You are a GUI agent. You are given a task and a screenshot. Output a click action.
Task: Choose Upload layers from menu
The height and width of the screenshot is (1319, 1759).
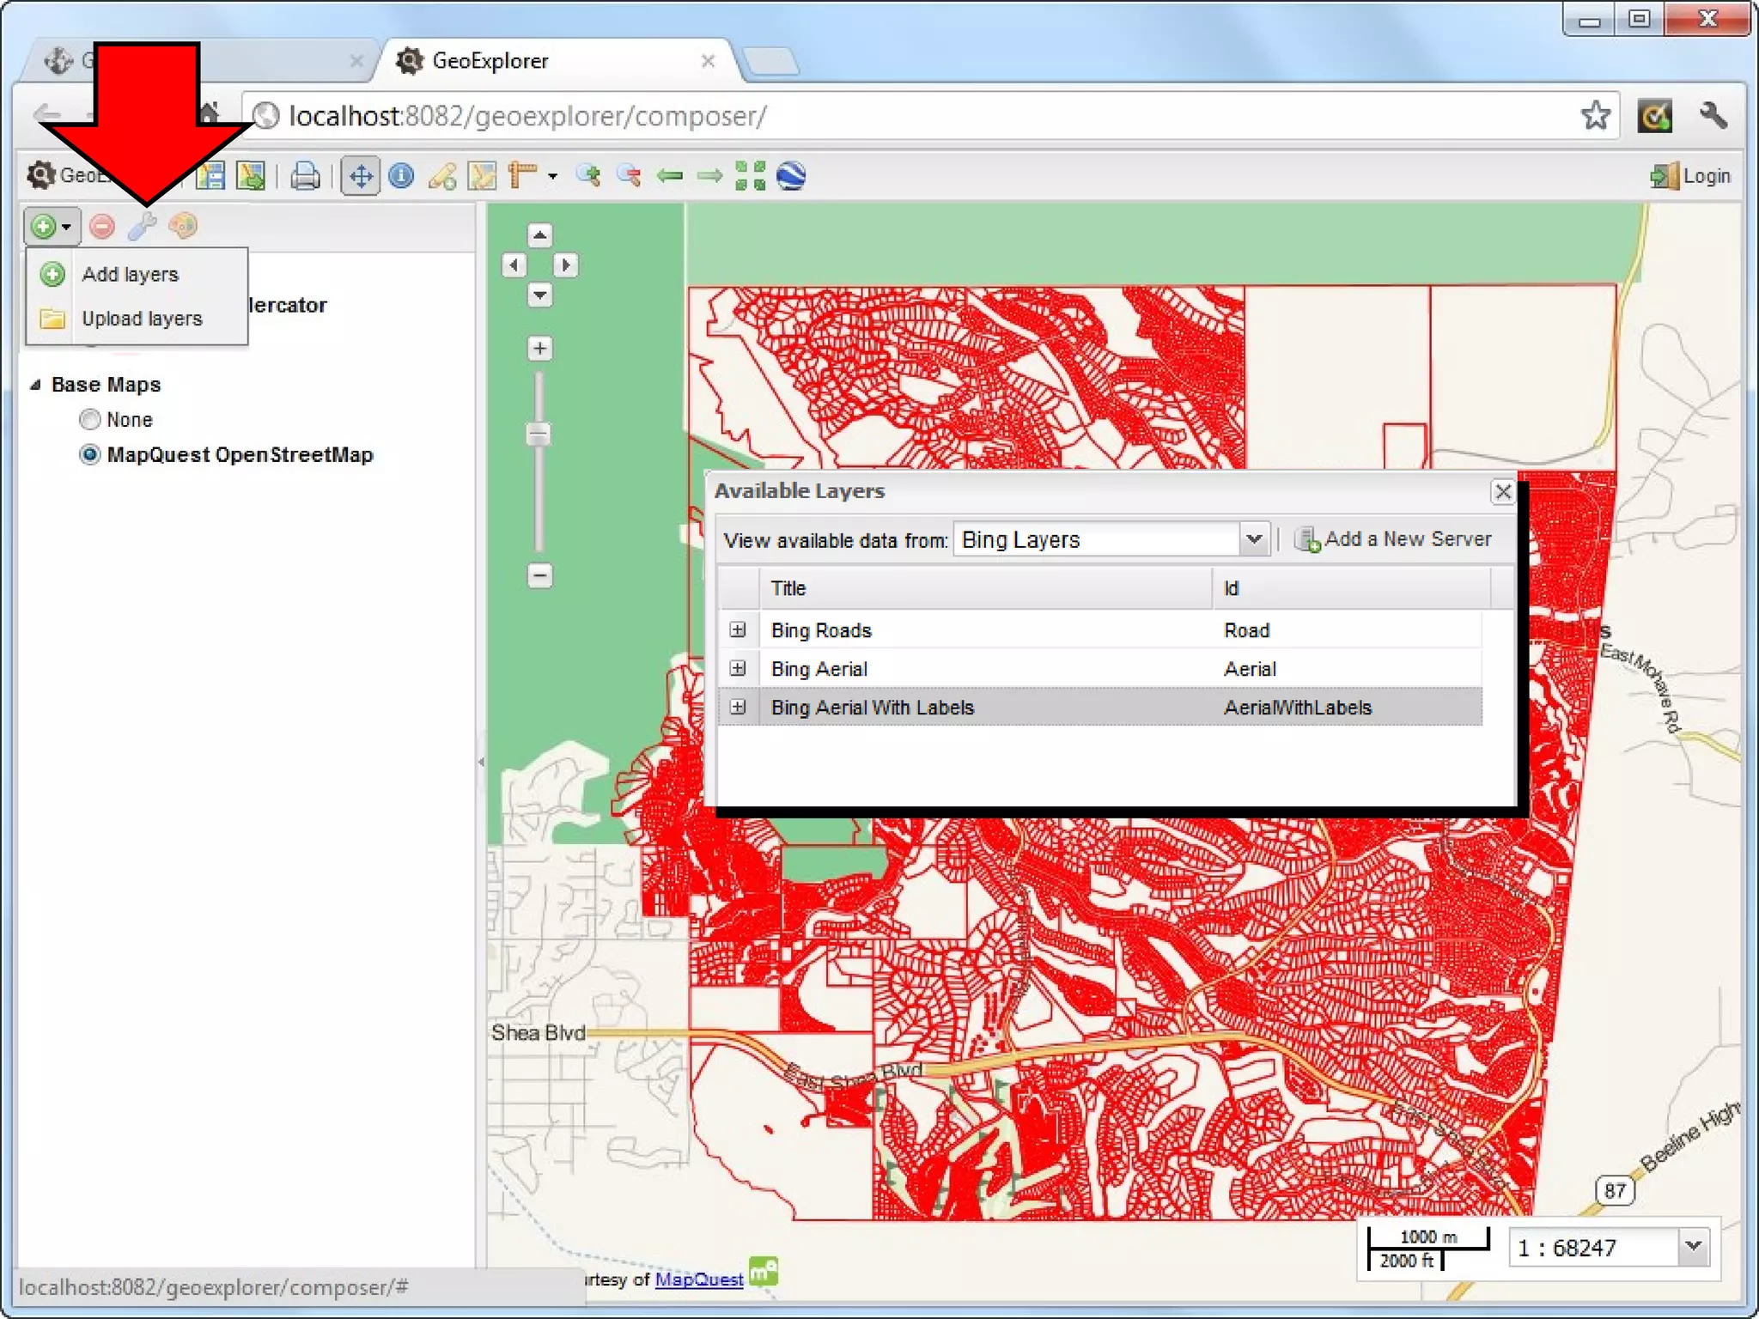click(142, 319)
